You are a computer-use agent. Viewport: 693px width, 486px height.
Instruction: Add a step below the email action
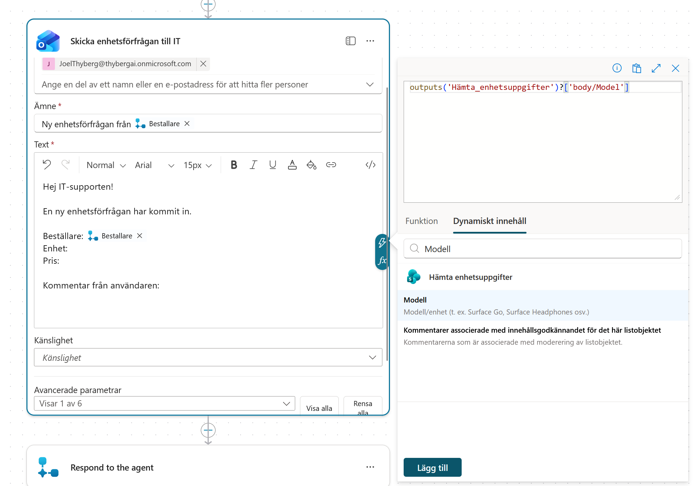tap(208, 430)
